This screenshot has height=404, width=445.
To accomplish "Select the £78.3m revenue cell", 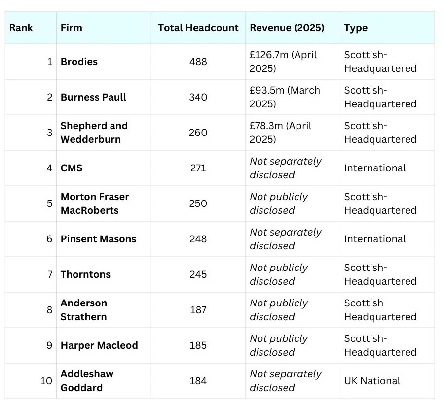I will pyautogui.click(x=280, y=133).
